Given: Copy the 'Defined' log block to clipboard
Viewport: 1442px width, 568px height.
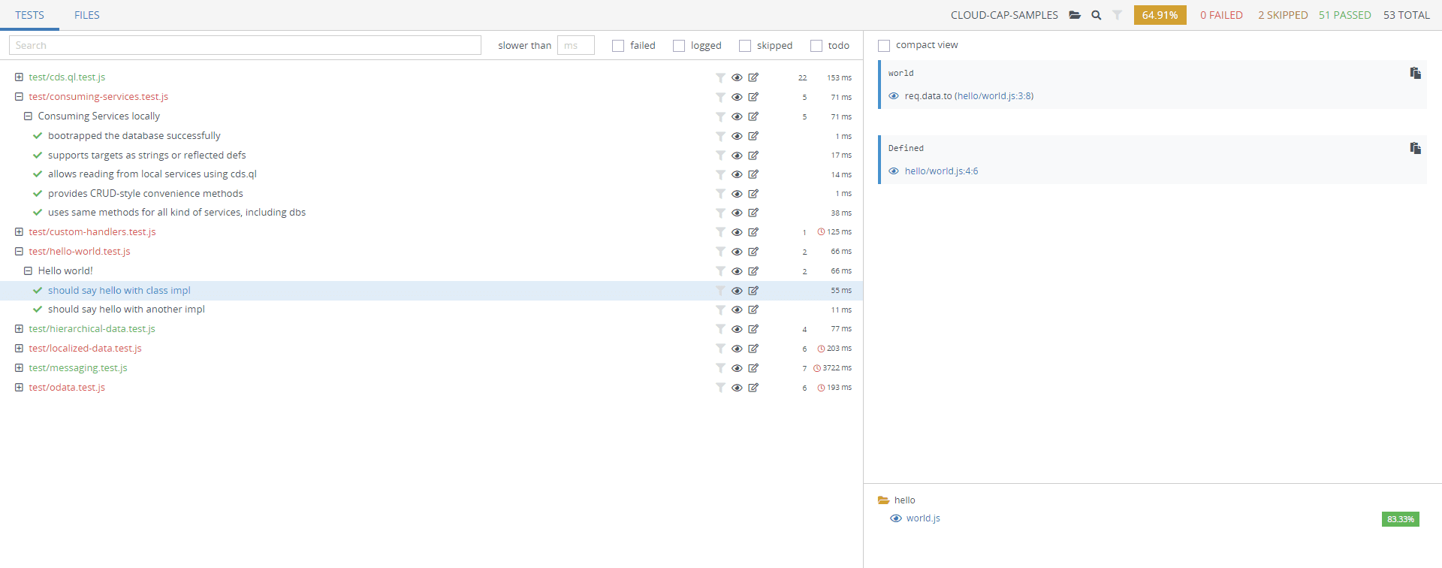Looking at the screenshot, I should [x=1415, y=148].
